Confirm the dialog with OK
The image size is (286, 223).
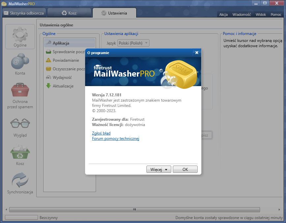click(185, 169)
